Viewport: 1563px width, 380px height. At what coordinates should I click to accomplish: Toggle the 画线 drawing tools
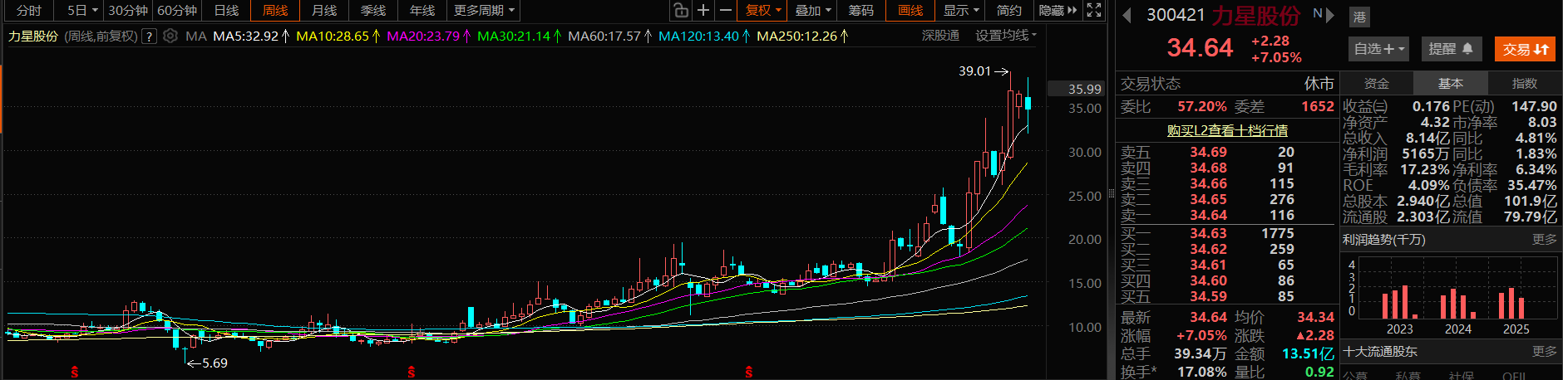point(910,10)
